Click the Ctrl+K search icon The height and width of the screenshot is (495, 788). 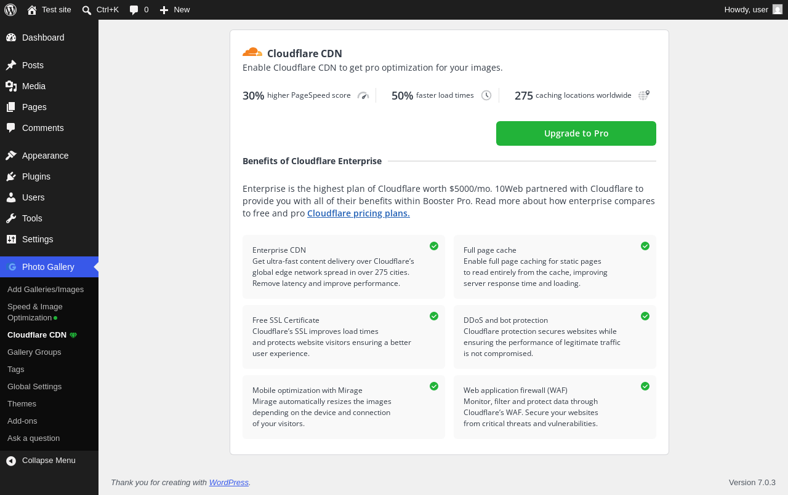pos(87,10)
